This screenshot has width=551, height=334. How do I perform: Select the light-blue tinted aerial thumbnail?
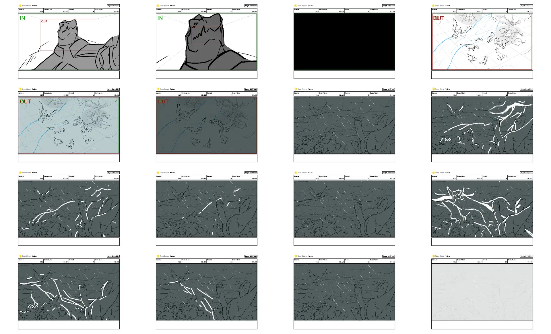click(69, 125)
